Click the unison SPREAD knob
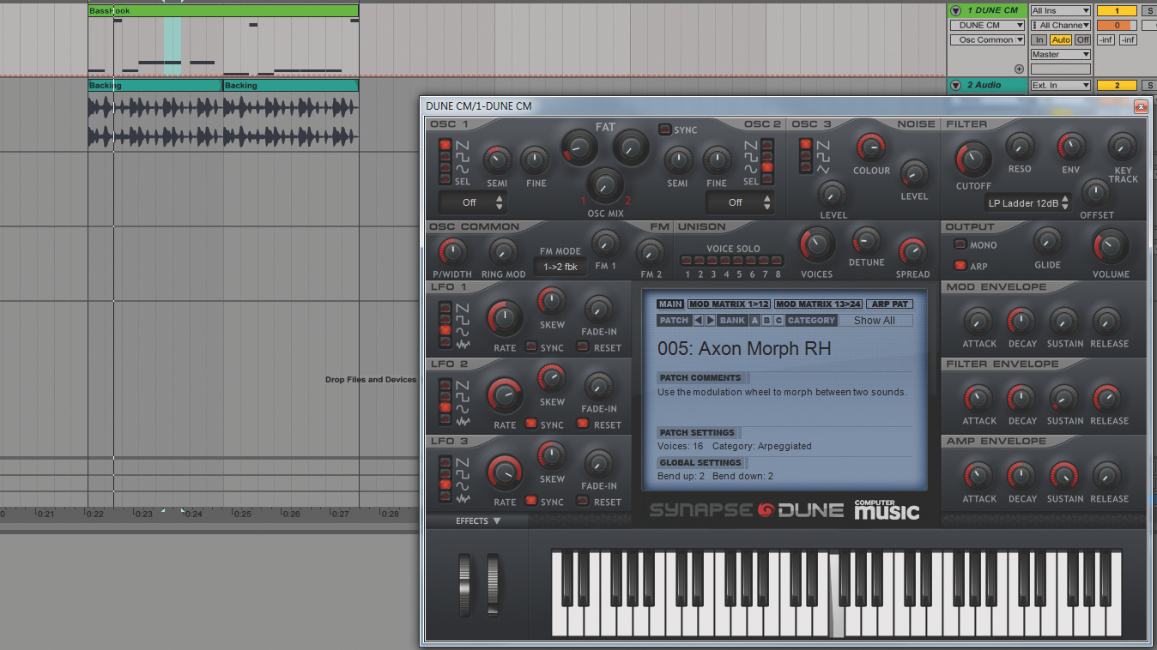The width and height of the screenshot is (1157, 650). [912, 252]
